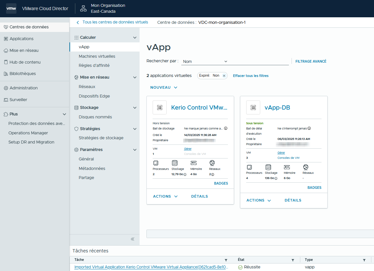Open Dispositifs Edge

tap(94, 96)
